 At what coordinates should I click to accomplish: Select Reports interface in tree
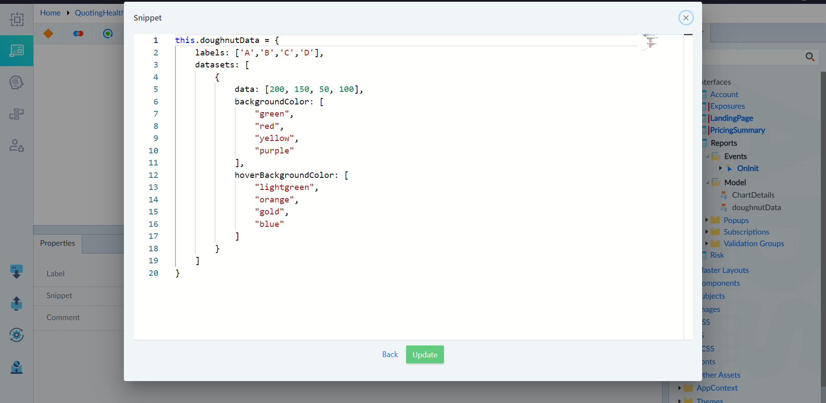tap(724, 143)
